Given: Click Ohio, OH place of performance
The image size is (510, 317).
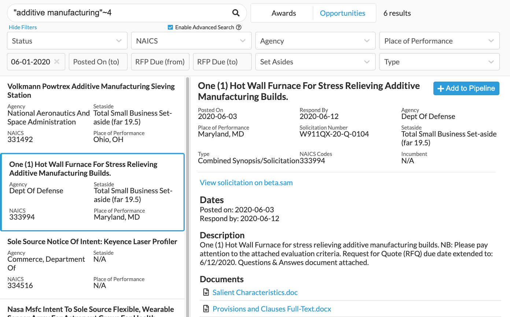Looking at the screenshot, I should point(108,139).
